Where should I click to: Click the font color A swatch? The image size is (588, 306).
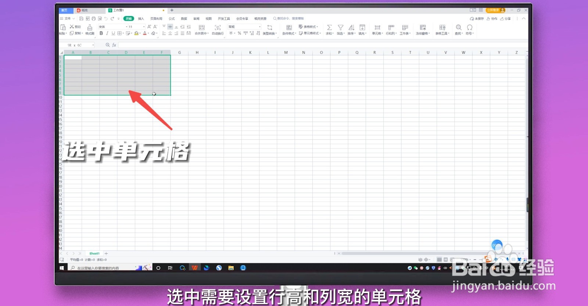[x=145, y=33]
